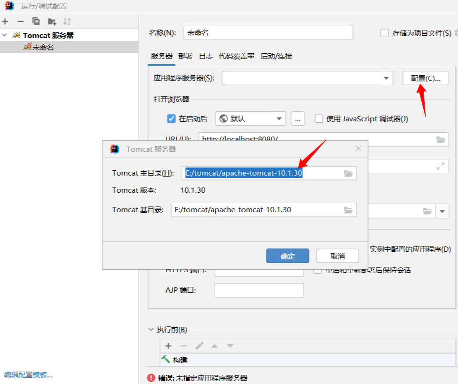Toggle 重启和重新部署后保持会话 checkbox

pos(318,271)
